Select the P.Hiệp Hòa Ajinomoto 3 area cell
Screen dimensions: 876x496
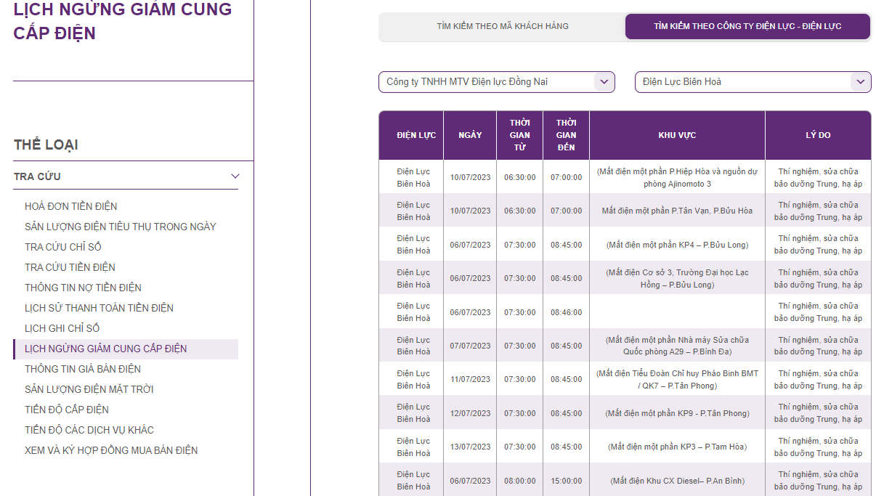(x=678, y=177)
